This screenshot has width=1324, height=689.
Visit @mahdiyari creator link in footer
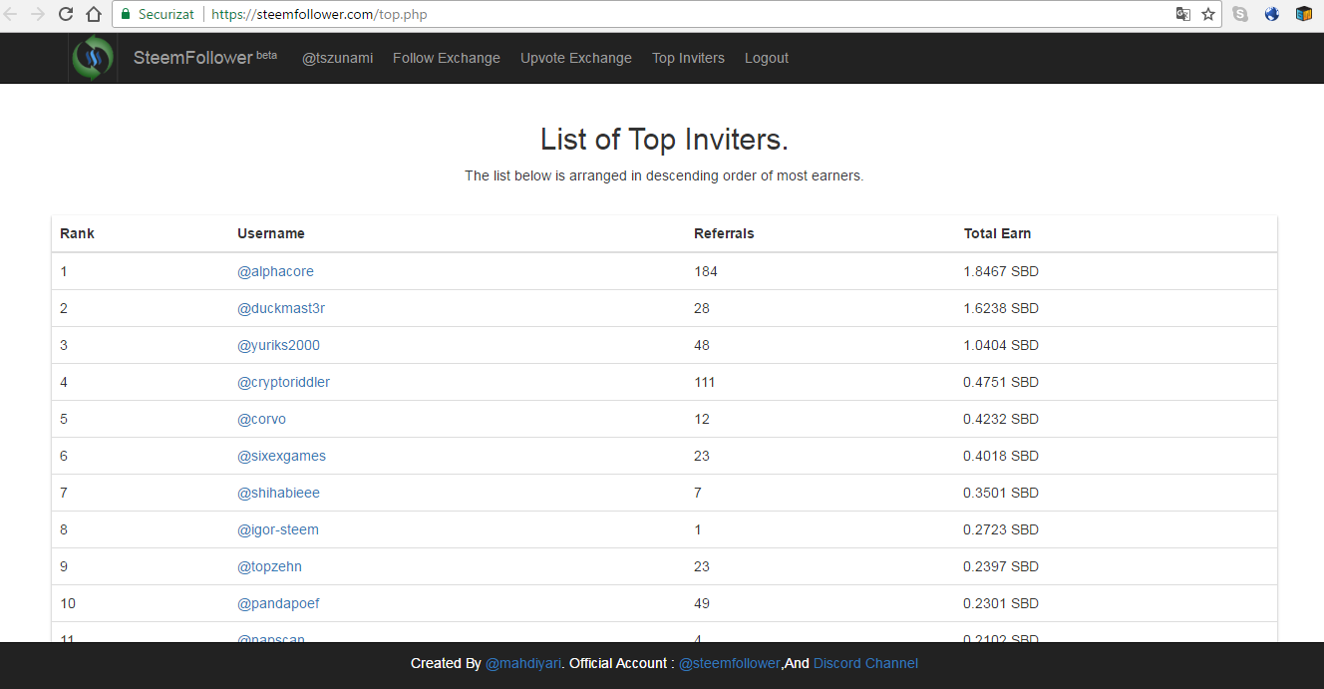[x=523, y=663]
